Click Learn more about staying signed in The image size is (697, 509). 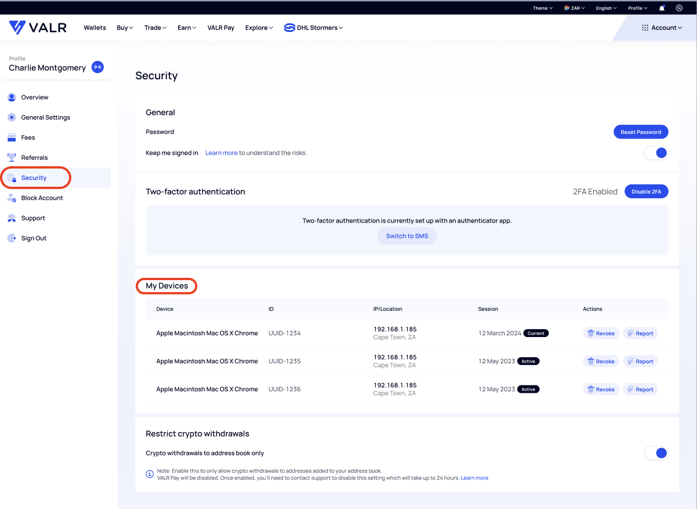point(221,153)
